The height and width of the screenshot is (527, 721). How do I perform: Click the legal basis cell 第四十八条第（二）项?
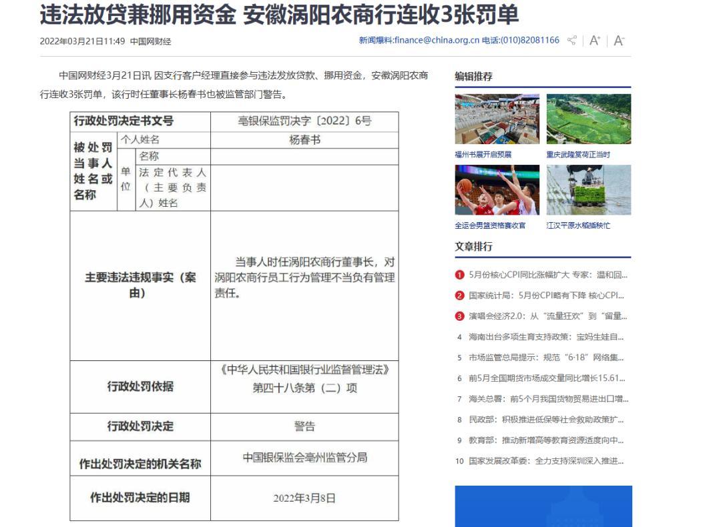pyautogui.click(x=304, y=388)
